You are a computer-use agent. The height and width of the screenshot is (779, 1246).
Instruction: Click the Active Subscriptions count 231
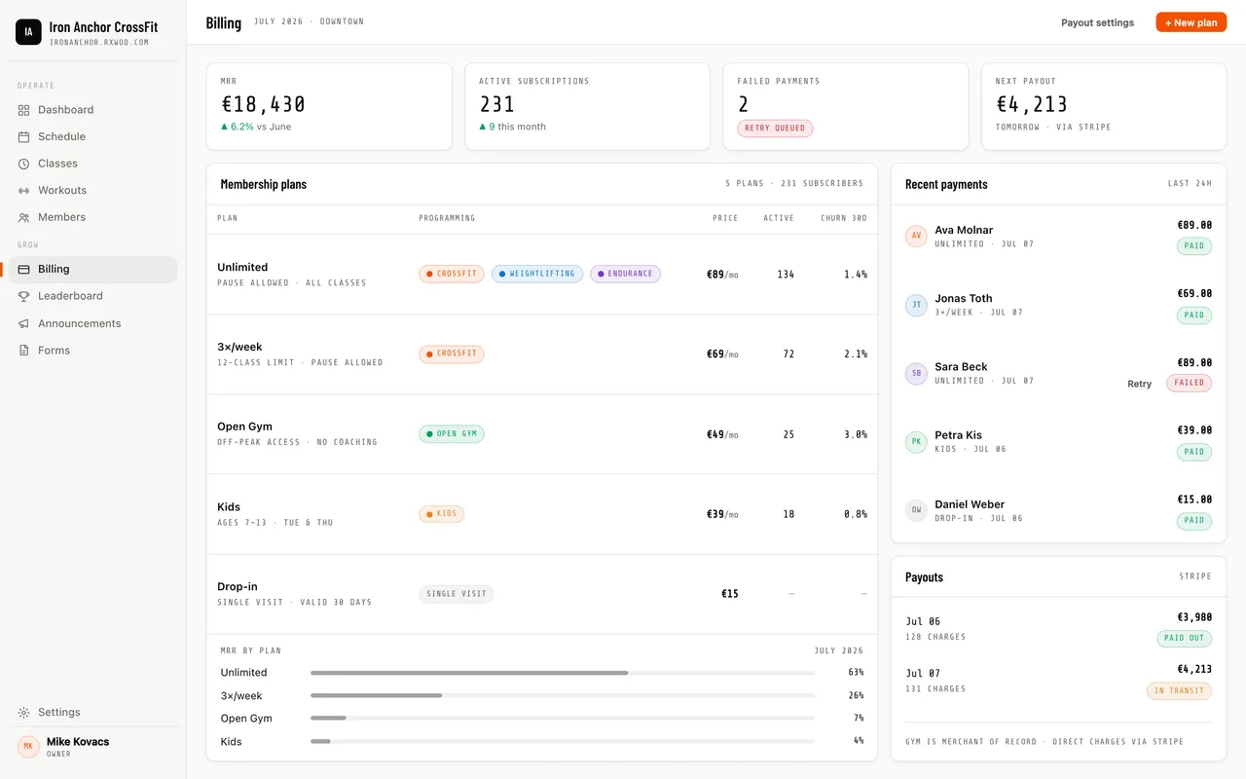pyautogui.click(x=497, y=104)
